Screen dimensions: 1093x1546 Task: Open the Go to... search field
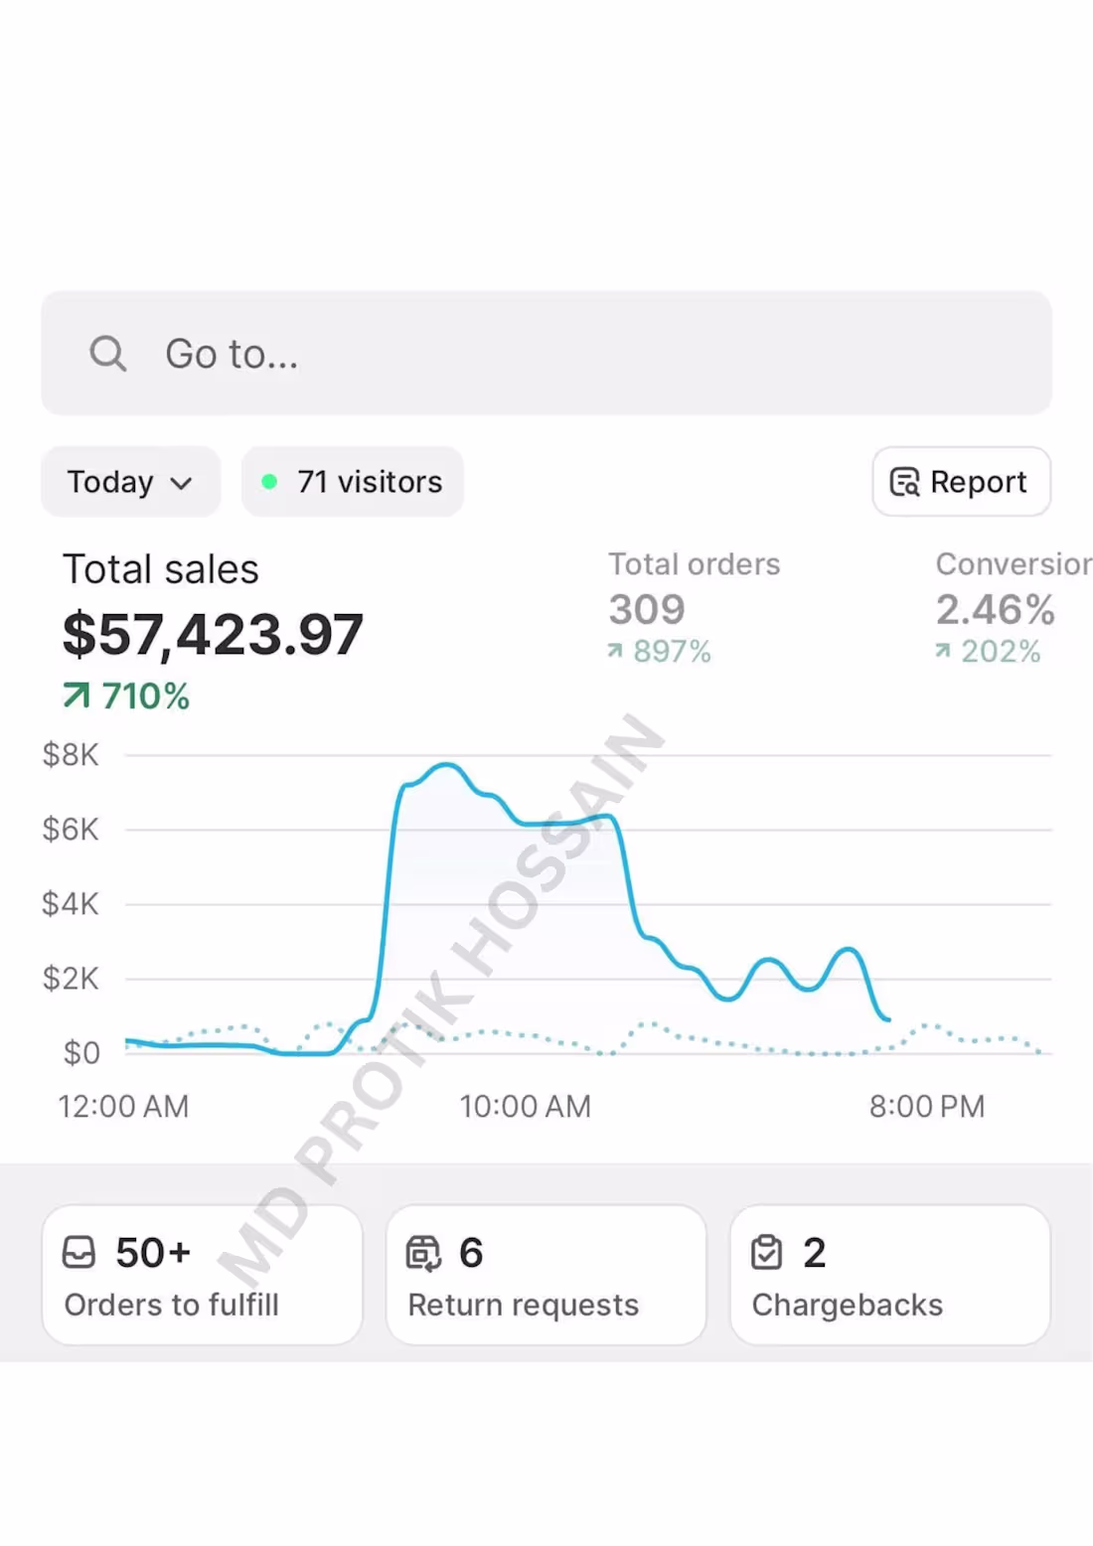tap(546, 353)
